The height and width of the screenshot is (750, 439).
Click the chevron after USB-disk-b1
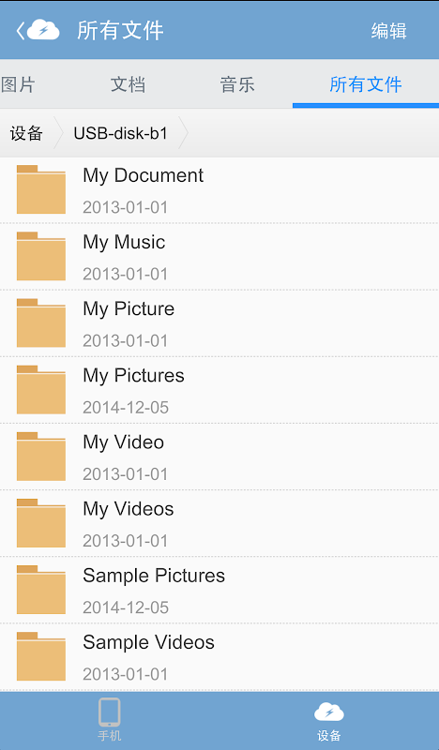point(183,133)
